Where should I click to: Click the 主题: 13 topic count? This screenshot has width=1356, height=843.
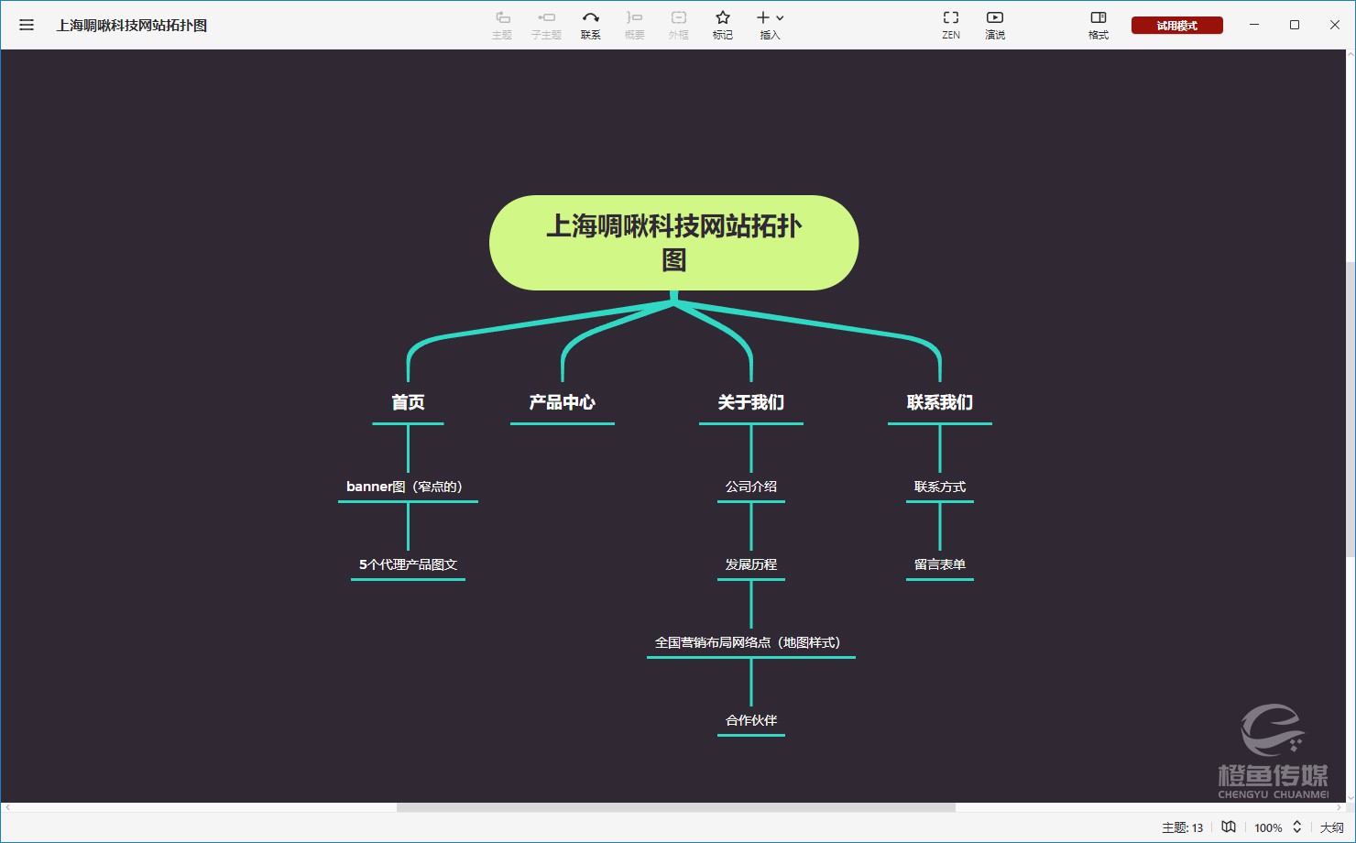tap(1183, 827)
